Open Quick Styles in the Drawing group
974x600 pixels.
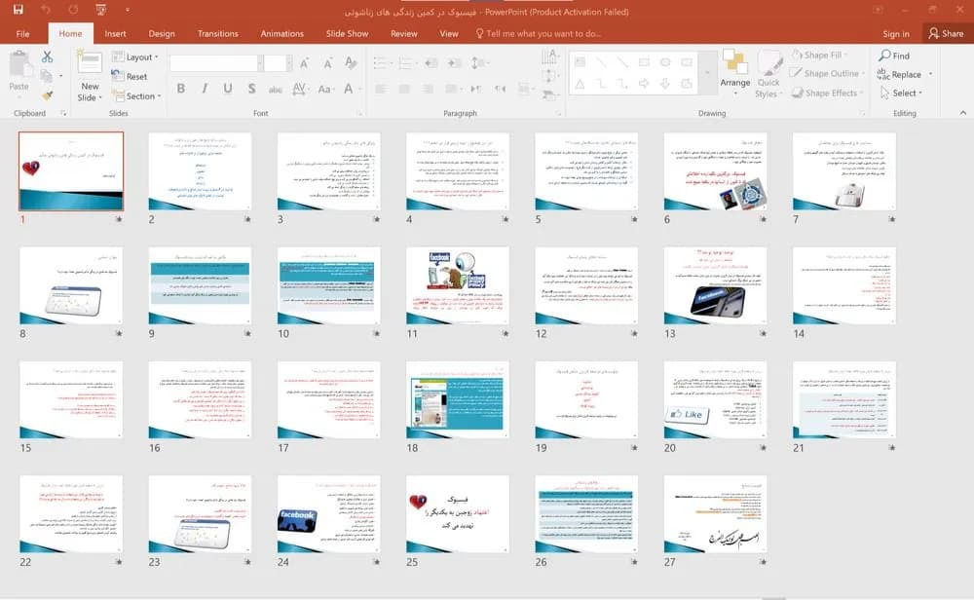click(769, 73)
